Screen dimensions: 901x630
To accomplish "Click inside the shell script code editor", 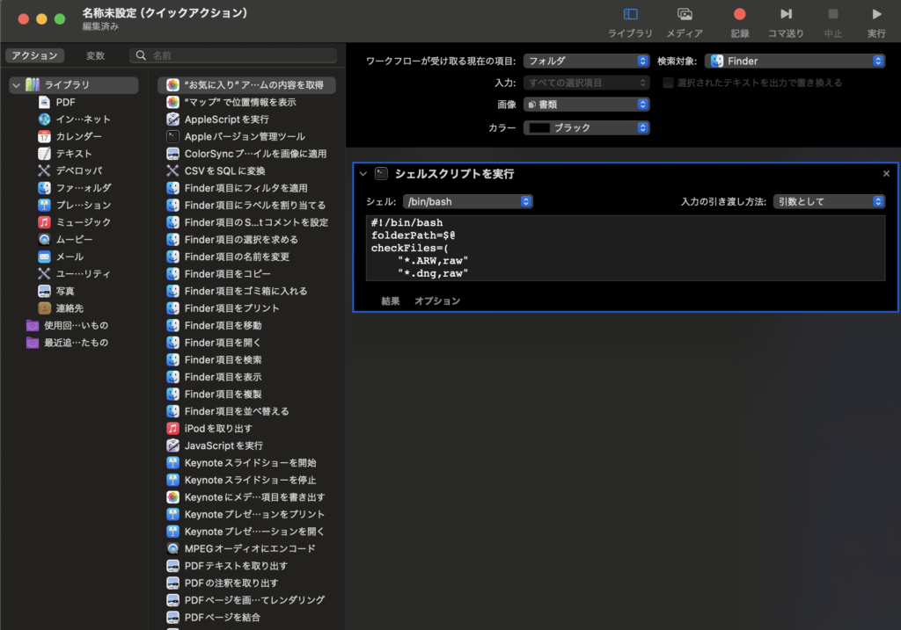I will pyautogui.click(x=626, y=248).
